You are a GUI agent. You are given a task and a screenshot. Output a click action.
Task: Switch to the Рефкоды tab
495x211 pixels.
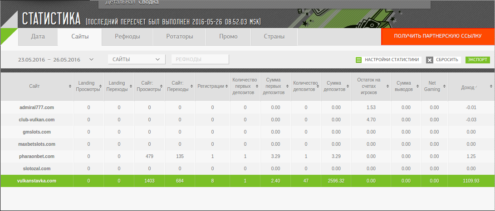pyautogui.click(x=127, y=37)
